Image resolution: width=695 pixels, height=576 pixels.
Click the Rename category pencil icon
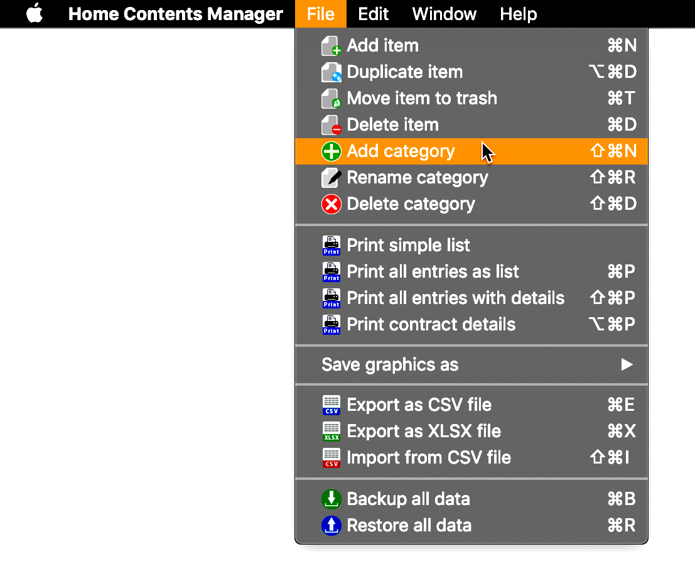click(x=331, y=178)
